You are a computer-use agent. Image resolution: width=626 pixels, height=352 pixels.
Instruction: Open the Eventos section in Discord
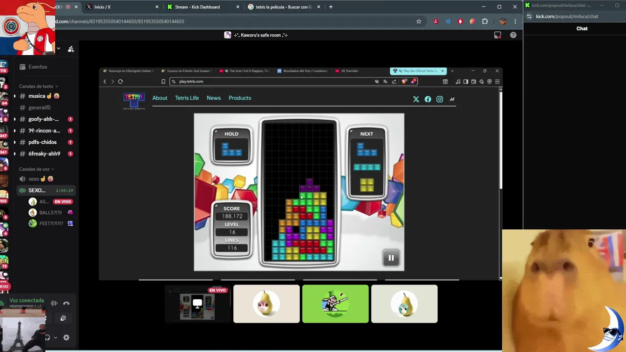pos(37,66)
